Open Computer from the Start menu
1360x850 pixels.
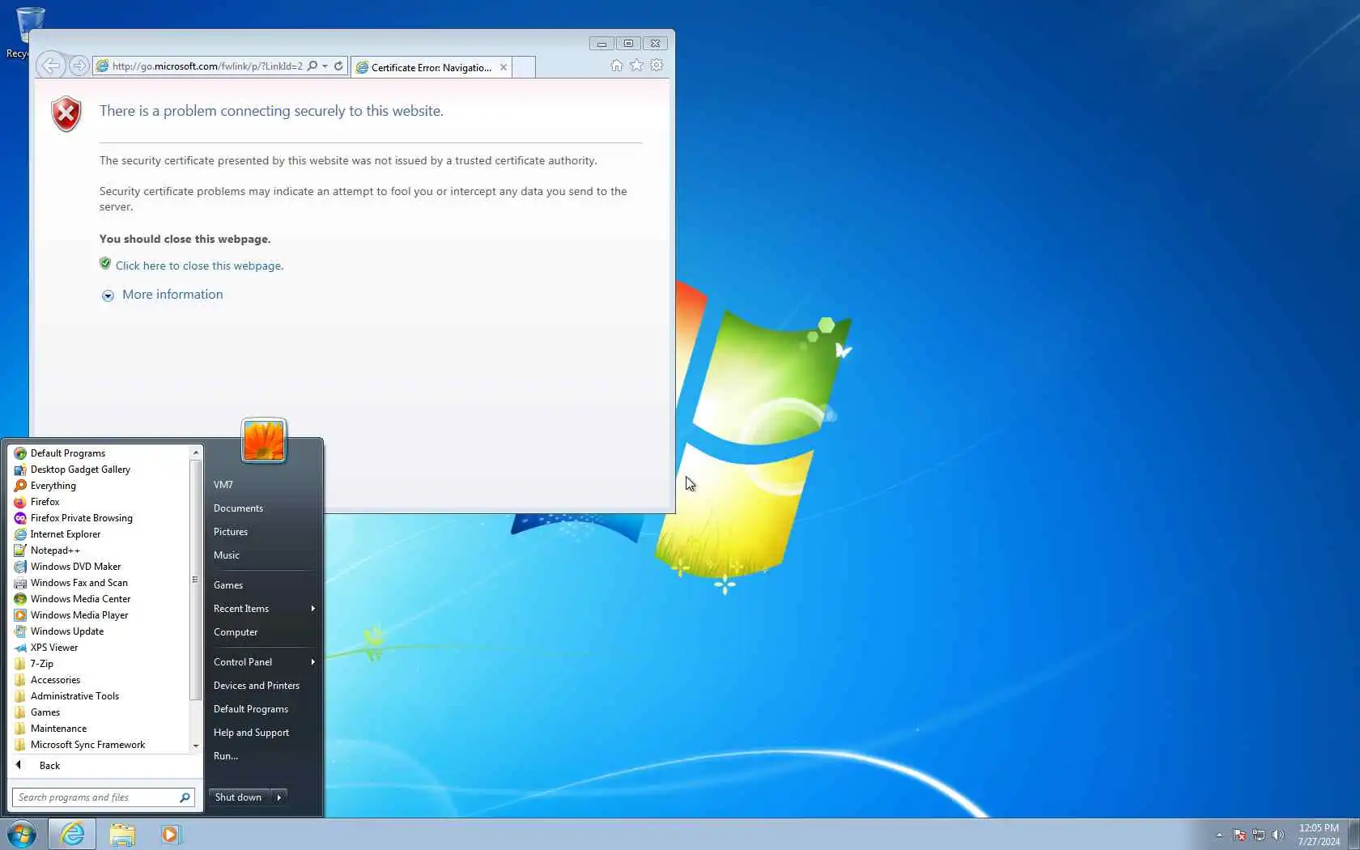[262, 632]
